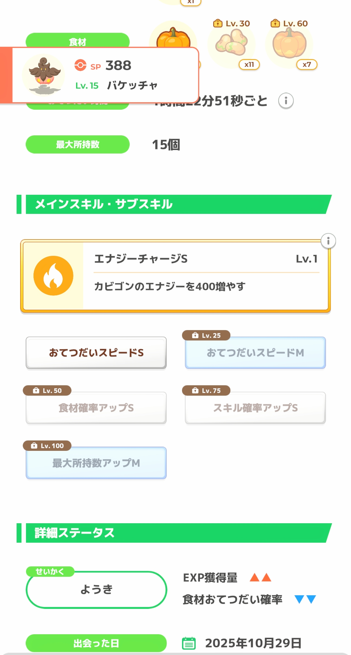The image size is (351, 655).
Task: Tap locked 食材確率アップS sub skill
Action: [x=96, y=408]
